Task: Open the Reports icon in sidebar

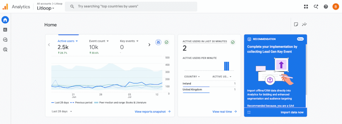Action: (x=5, y=30)
